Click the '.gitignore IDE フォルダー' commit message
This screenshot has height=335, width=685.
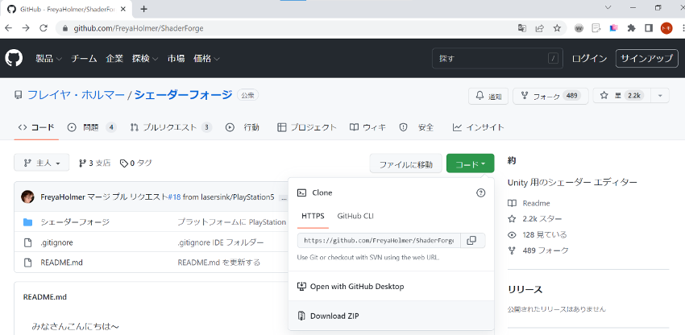[x=221, y=242]
